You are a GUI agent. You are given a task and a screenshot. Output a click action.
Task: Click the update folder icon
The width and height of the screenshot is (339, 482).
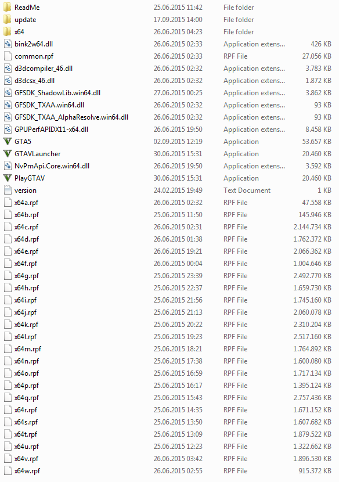[8, 20]
